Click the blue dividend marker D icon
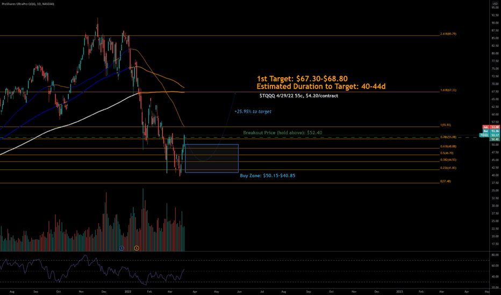 click(121, 248)
